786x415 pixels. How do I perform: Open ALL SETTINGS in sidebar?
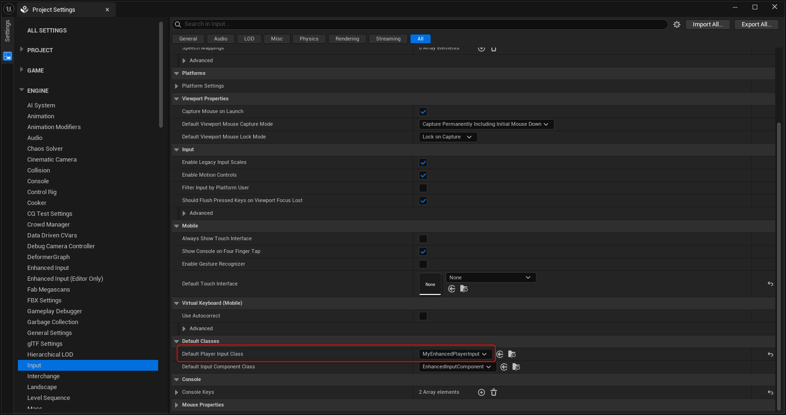coord(47,31)
